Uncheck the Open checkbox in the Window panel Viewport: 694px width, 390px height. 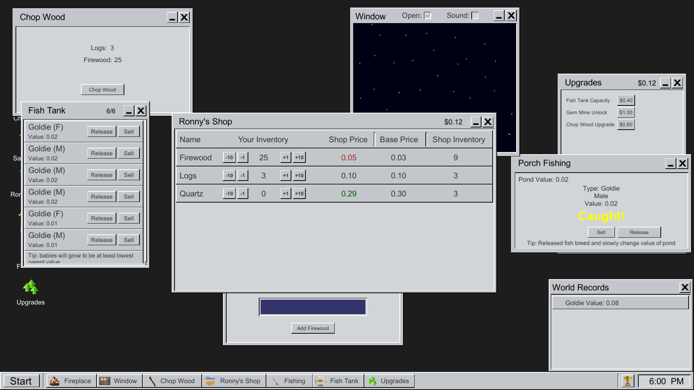click(x=428, y=16)
